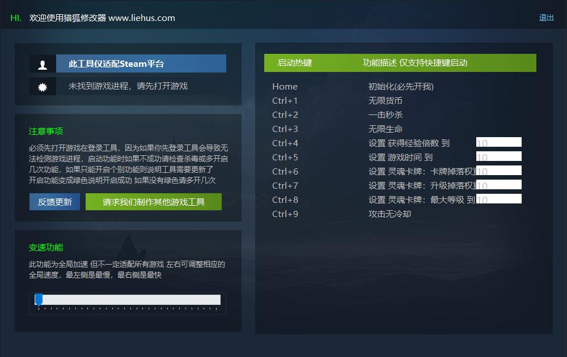This screenshot has height=357, width=567.
Task: Click the Ctrl+7 hotkey label
Action: coord(285,186)
